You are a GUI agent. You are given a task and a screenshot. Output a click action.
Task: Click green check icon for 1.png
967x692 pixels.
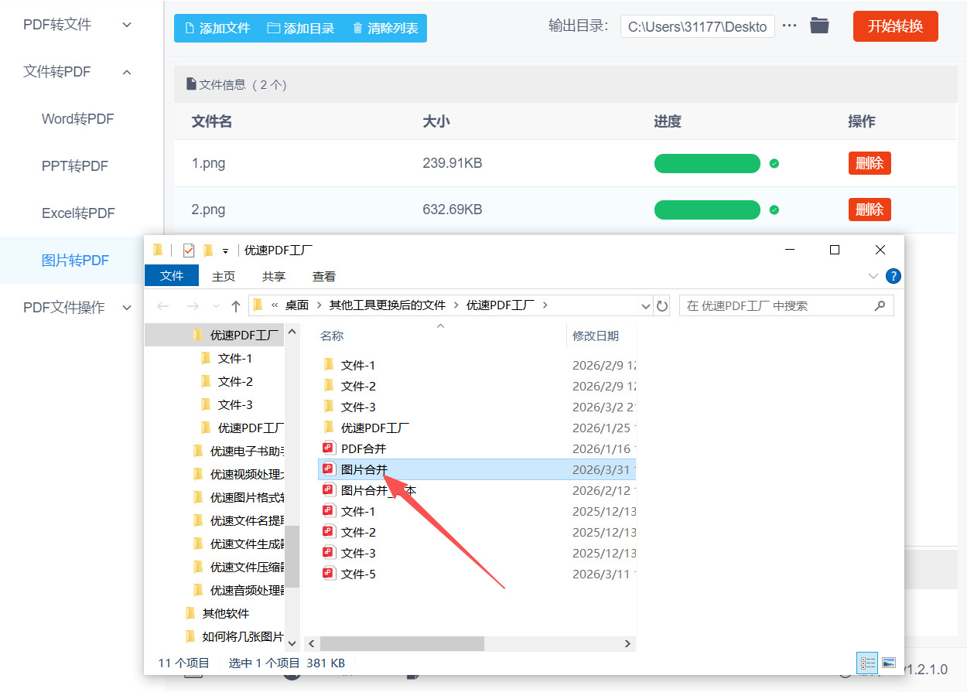point(774,163)
